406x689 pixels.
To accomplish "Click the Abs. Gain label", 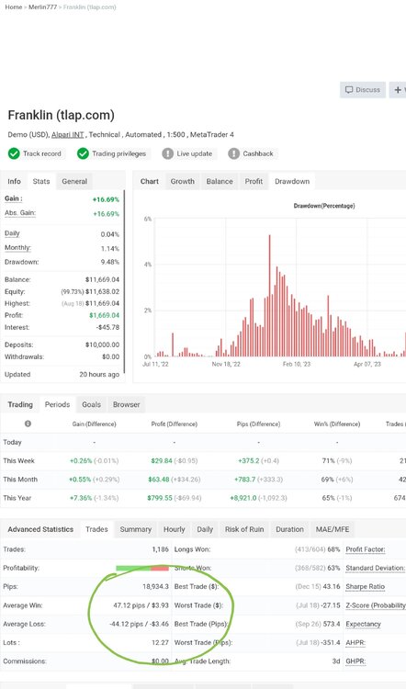I will [x=20, y=213].
